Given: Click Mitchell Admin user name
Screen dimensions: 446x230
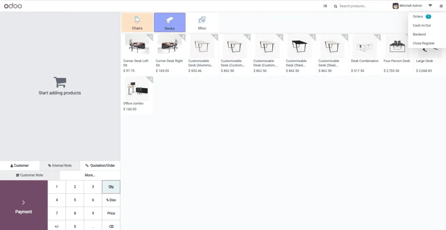Looking at the screenshot, I should coord(411,6).
